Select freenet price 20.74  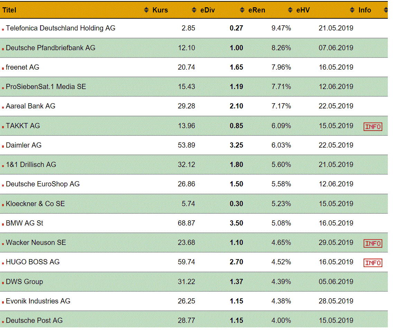[186, 67]
